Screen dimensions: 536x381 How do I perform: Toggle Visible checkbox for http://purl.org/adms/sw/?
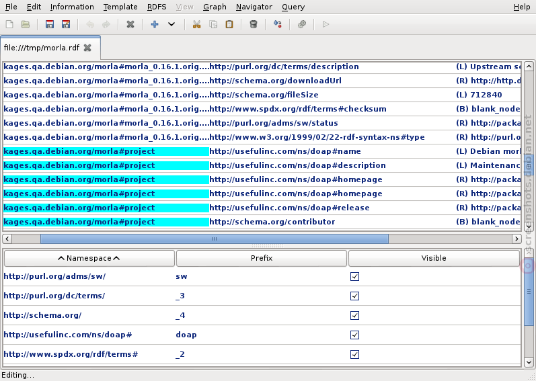click(x=355, y=277)
